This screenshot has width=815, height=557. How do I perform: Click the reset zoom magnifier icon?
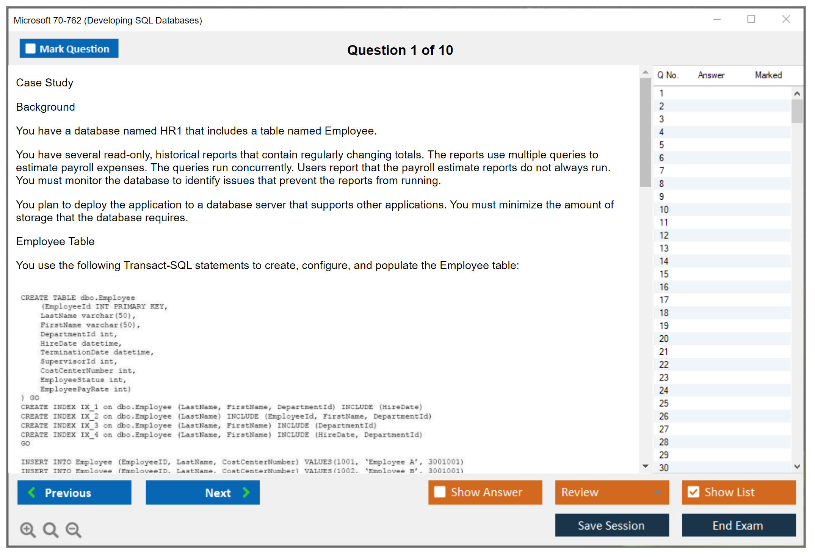click(x=50, y=529)
